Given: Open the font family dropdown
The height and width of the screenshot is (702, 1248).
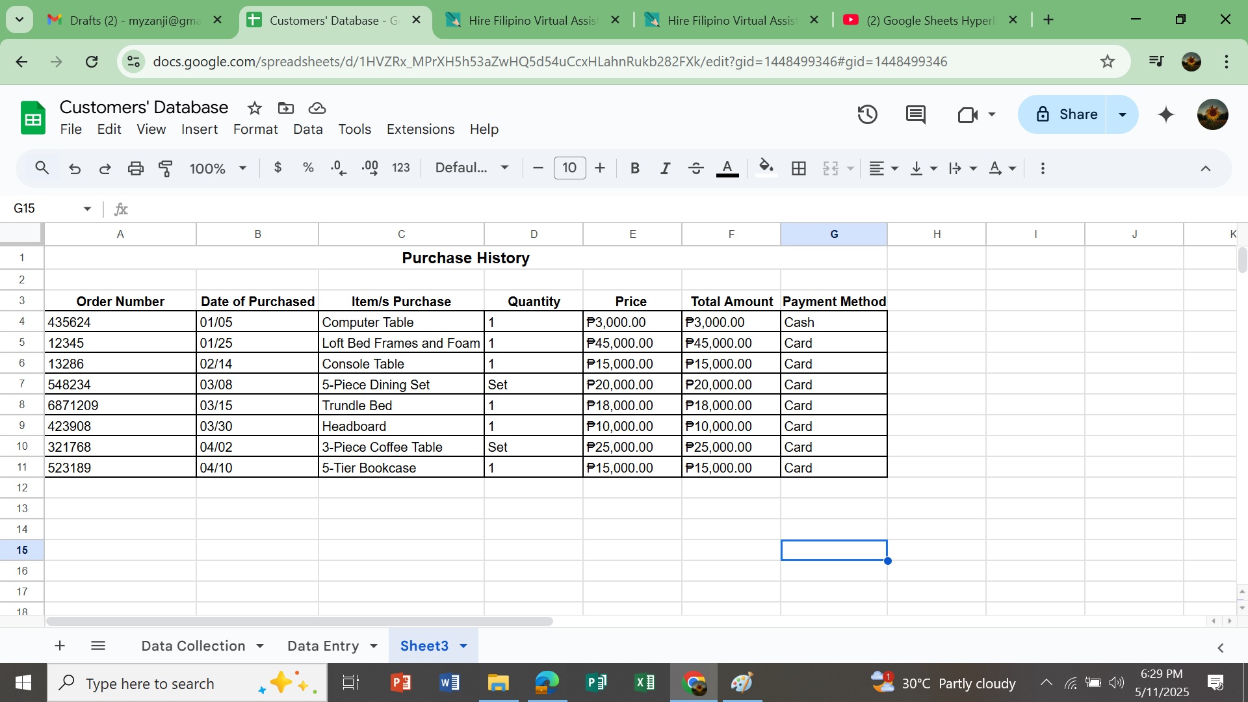Looking at the screenshot, I should tap(471, 168).
